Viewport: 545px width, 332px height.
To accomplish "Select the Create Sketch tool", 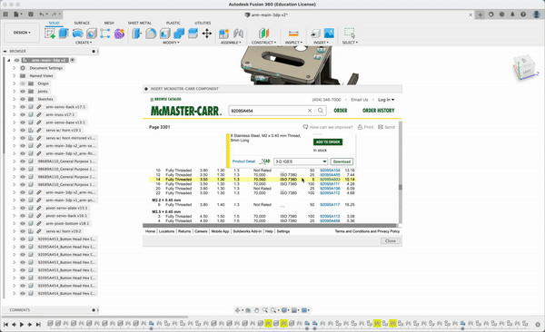I will click(x=50, y=34).
